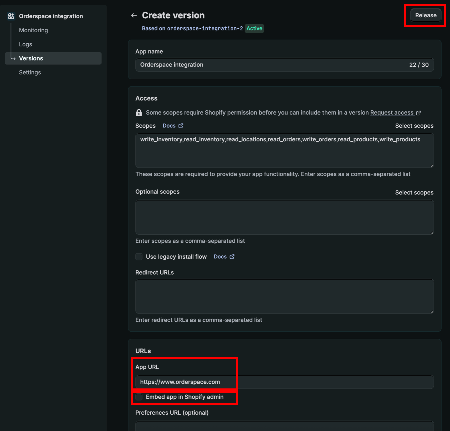Click the URLs section heading

143,351
